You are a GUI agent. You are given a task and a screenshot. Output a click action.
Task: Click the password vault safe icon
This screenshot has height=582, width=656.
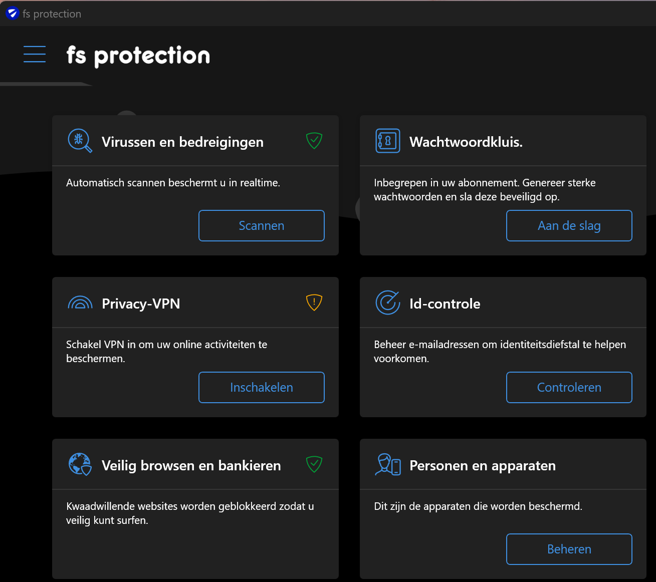point(387,141)
